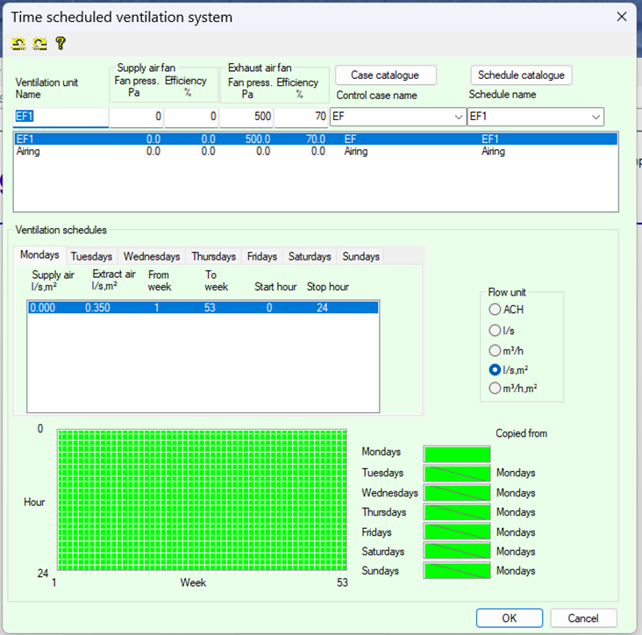The image size is (642, 635).
Task: Switch to the Fridays tab
Action: (261, 256)
